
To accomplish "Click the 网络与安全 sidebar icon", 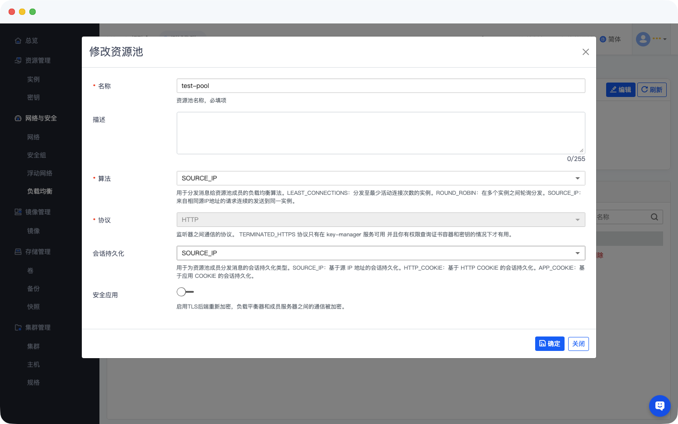I will click(18, 118).
